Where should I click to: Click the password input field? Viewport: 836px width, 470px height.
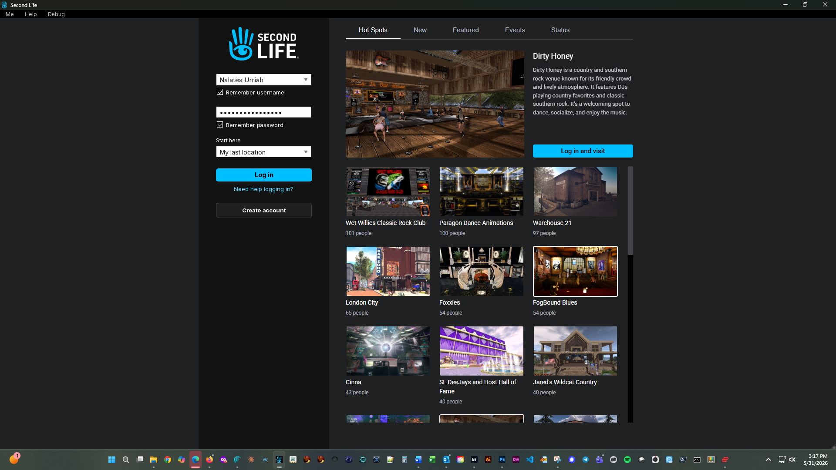[264, 112]
